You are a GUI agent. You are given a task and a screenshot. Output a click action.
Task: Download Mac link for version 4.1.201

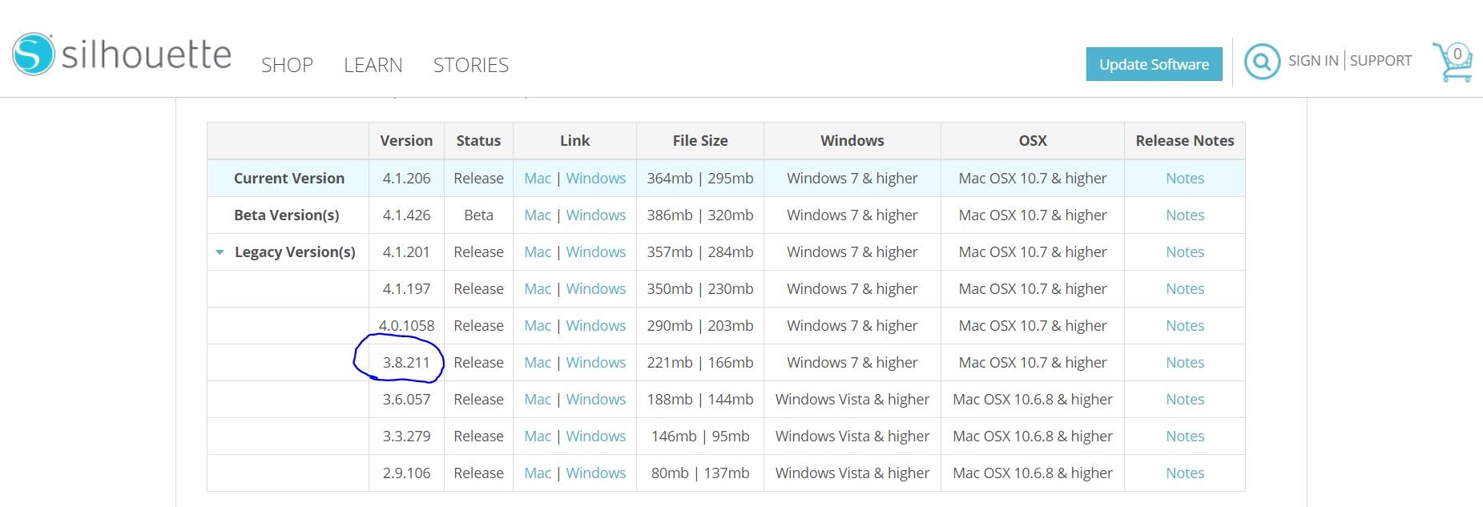[x=538, y=252]
